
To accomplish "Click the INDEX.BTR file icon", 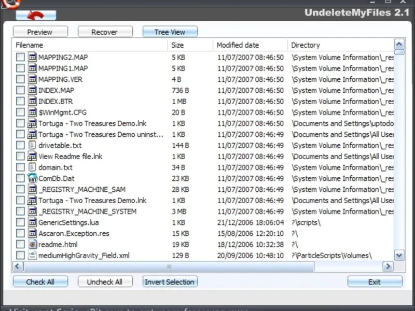I will click(x=32, y=101).
